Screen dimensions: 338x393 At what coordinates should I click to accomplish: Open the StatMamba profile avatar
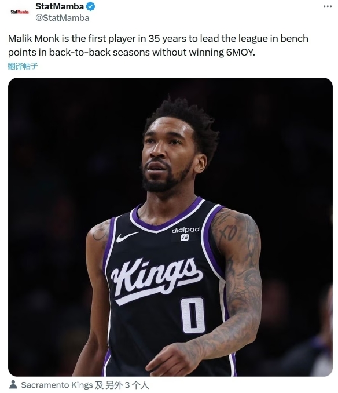20,12
